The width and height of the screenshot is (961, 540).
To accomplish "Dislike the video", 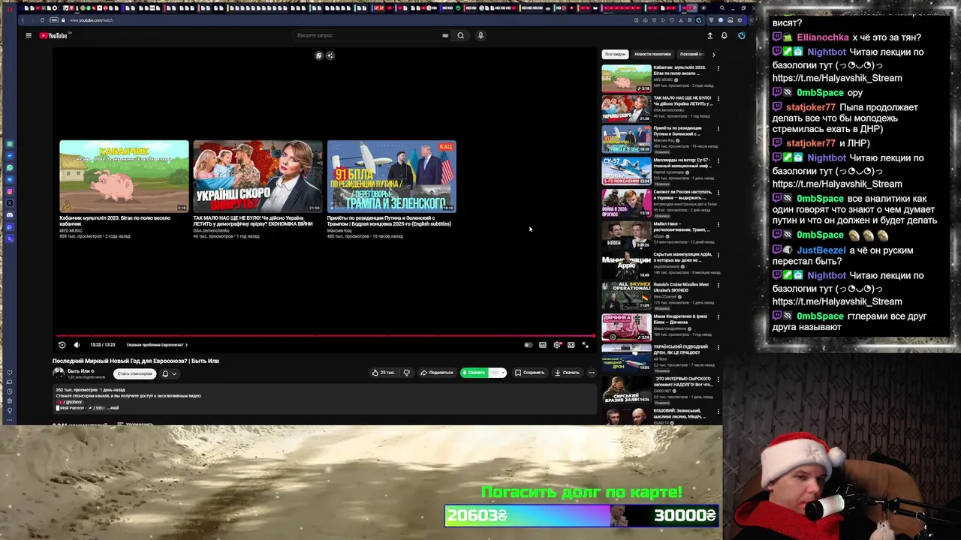I will (406, 373).
